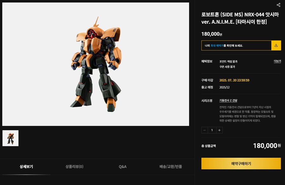
Task: Click the 총 상품금액 label
Action: [209, 146]
